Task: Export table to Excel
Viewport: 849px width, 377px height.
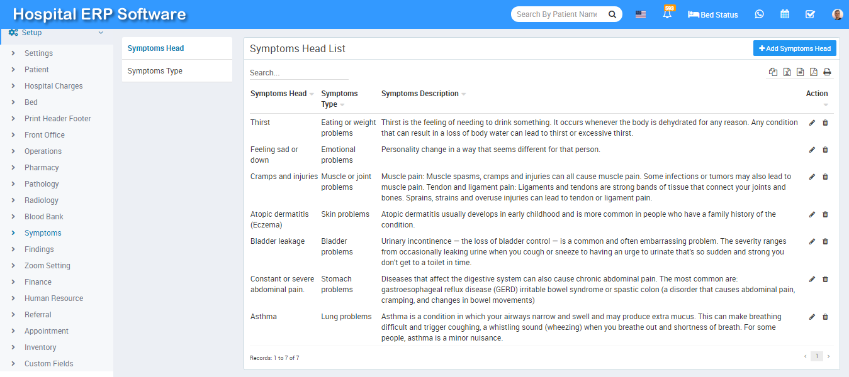Action: point(787,72)
